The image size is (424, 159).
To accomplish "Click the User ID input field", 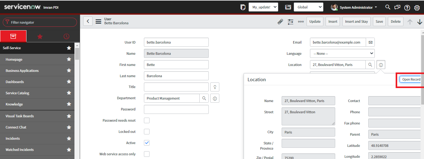I will (176, 42).
